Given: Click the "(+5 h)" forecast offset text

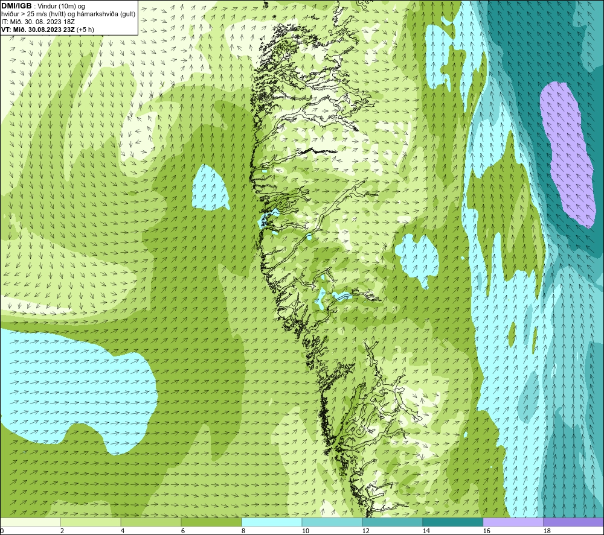Looking at the screenshot, I should 86,29.
